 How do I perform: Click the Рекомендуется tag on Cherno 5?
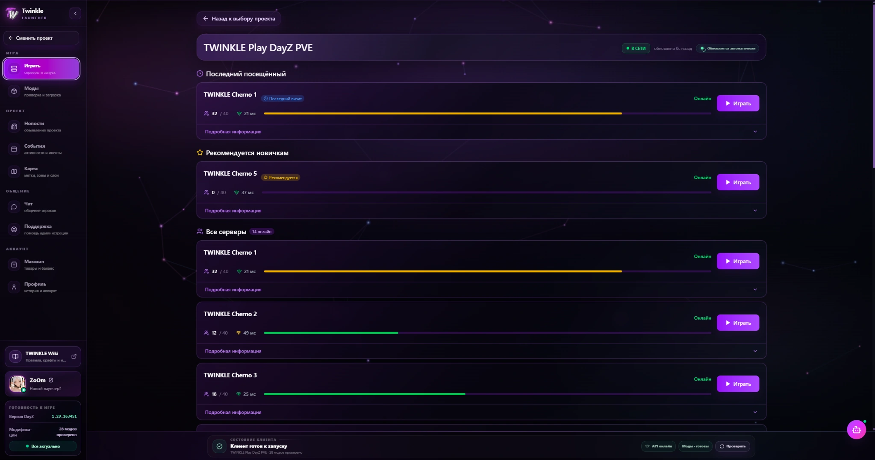coord(280,178)
